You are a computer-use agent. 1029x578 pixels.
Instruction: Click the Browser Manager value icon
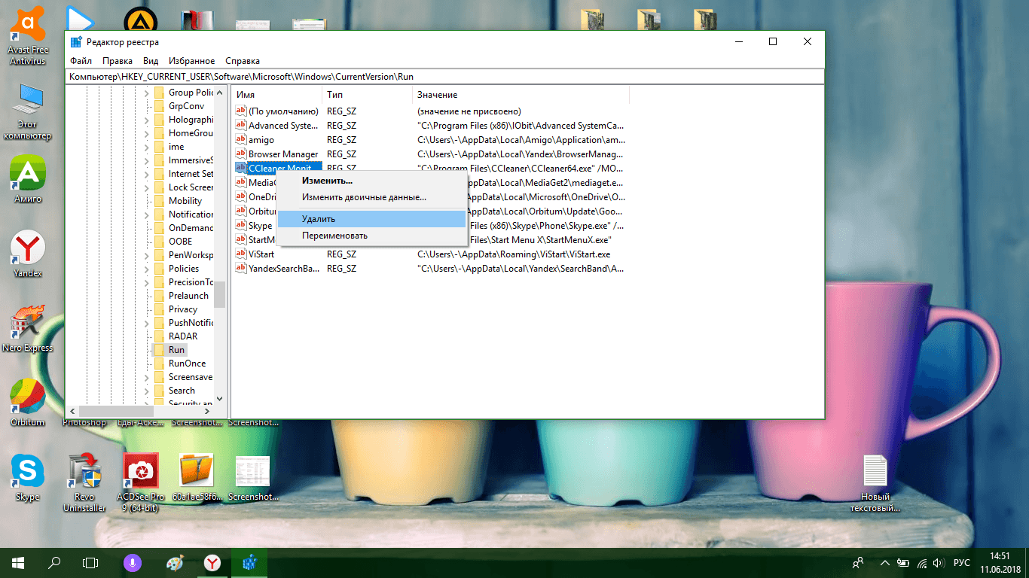[x=241, y=154]
